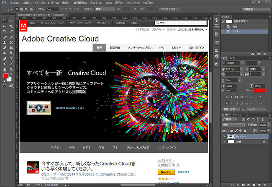This screenshot has height=187, width=272.
Task: Select the Eyedropper tool
Action: pyautogui.click(x=11, y=31)
